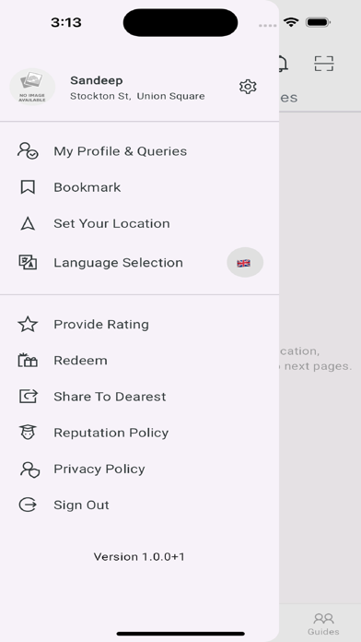Click the bookmark ribbon icon
The image size is (361, 642).
[28, 187]
